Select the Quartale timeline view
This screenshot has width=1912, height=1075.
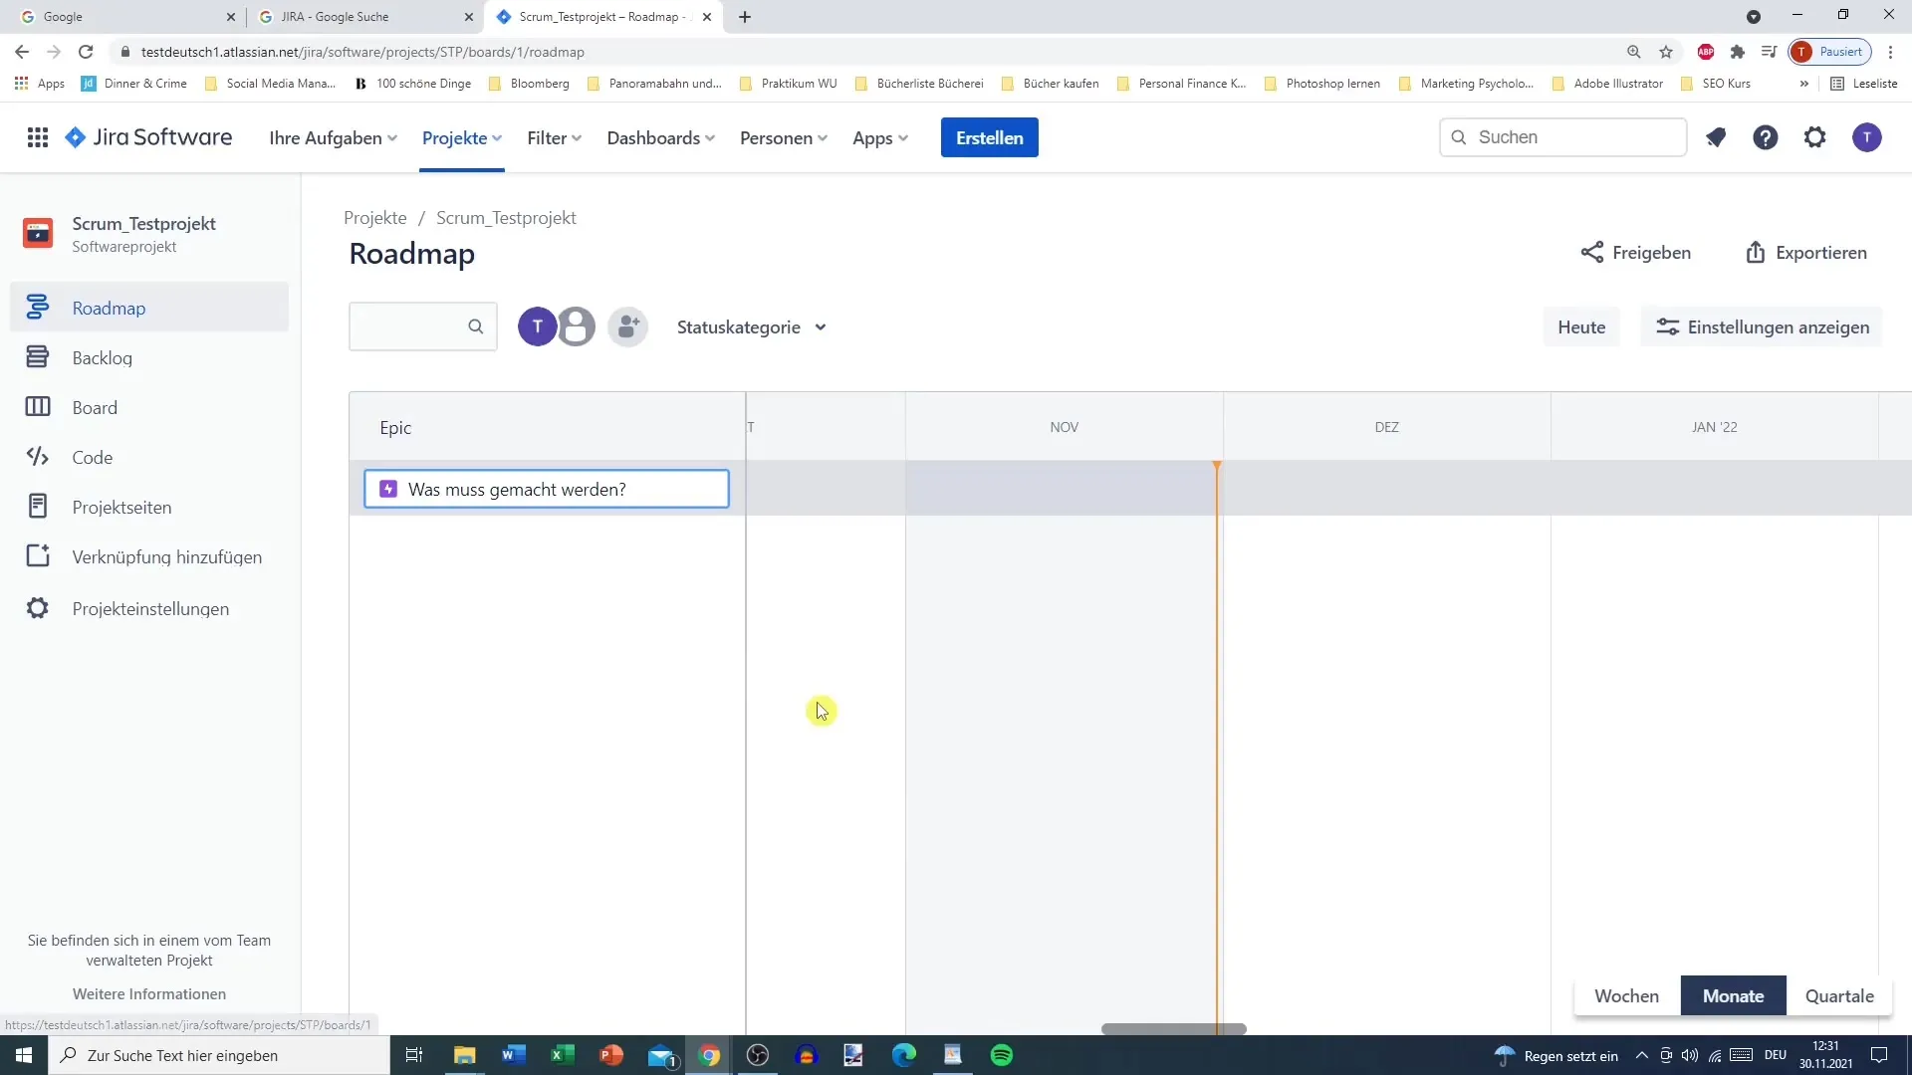coord(1838,995)
